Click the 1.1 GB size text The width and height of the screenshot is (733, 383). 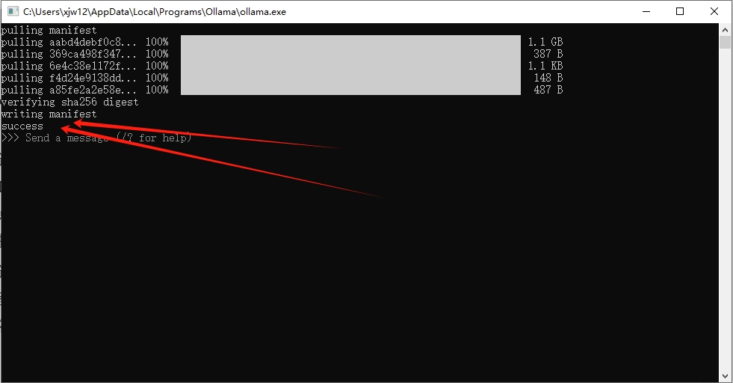click(x=545, y=42)
